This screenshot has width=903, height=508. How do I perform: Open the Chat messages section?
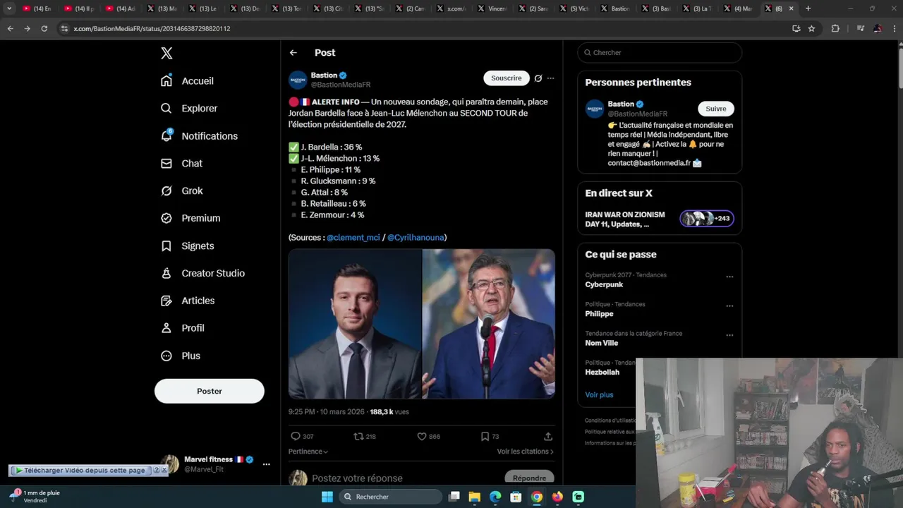coord(181,163)
